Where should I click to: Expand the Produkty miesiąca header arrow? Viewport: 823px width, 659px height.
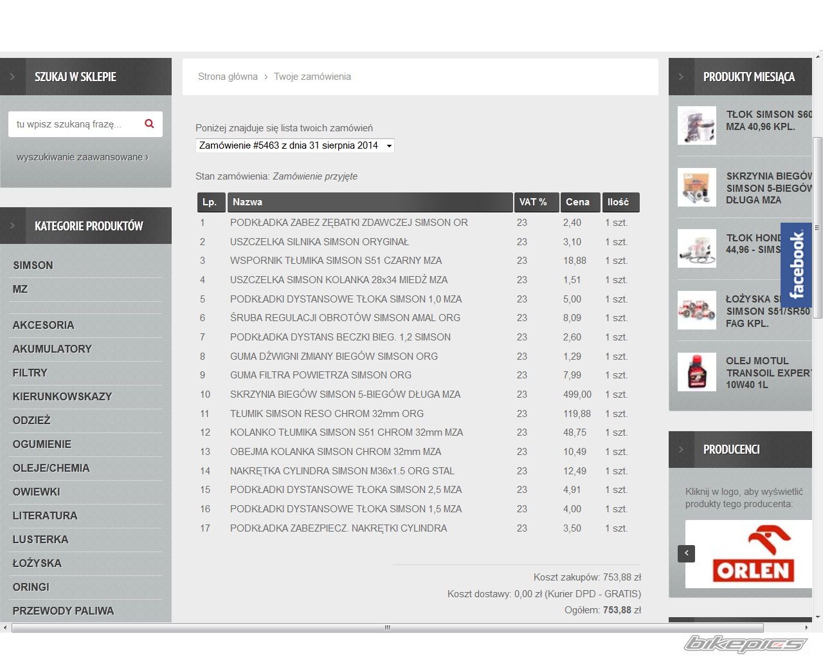pos(681,77)
